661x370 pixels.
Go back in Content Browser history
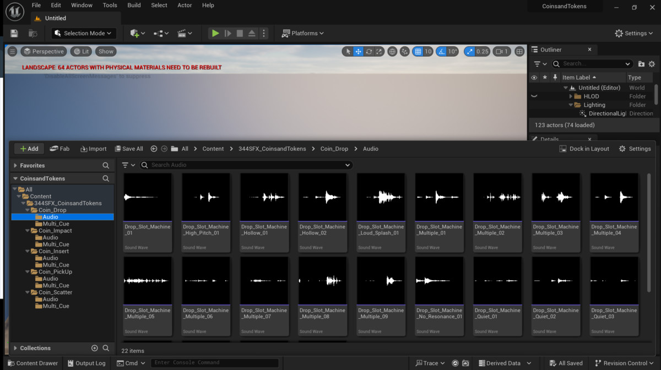coord(154,149)
